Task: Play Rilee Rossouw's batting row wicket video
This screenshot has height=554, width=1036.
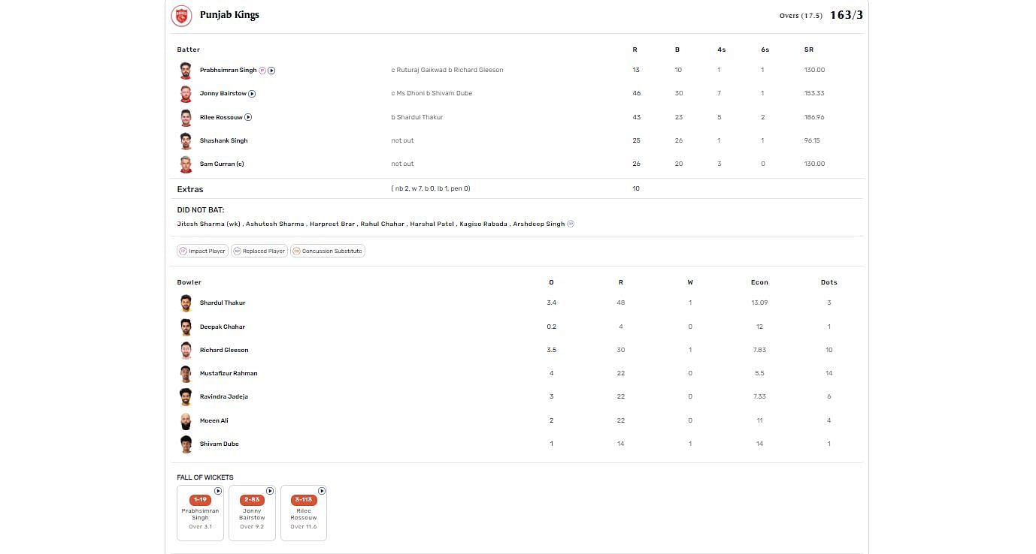Action: pyautogui.click(x=248, y=117)
